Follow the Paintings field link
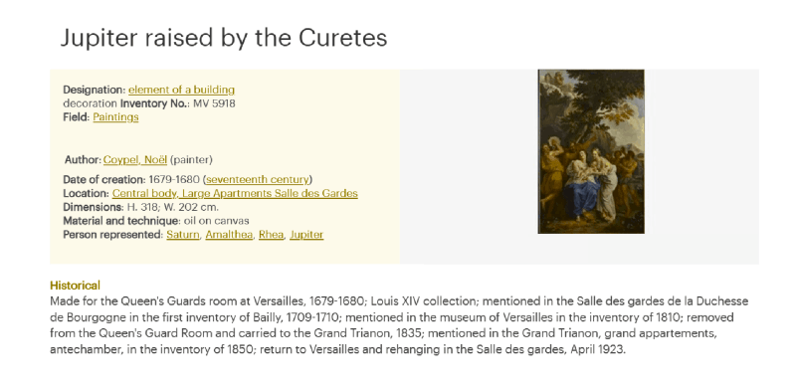This screenshot has width=796, height=390. [x=115, y=117]
